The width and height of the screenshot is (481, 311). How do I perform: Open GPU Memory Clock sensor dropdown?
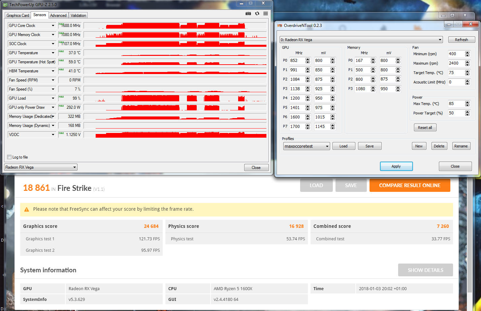point(53,35)
